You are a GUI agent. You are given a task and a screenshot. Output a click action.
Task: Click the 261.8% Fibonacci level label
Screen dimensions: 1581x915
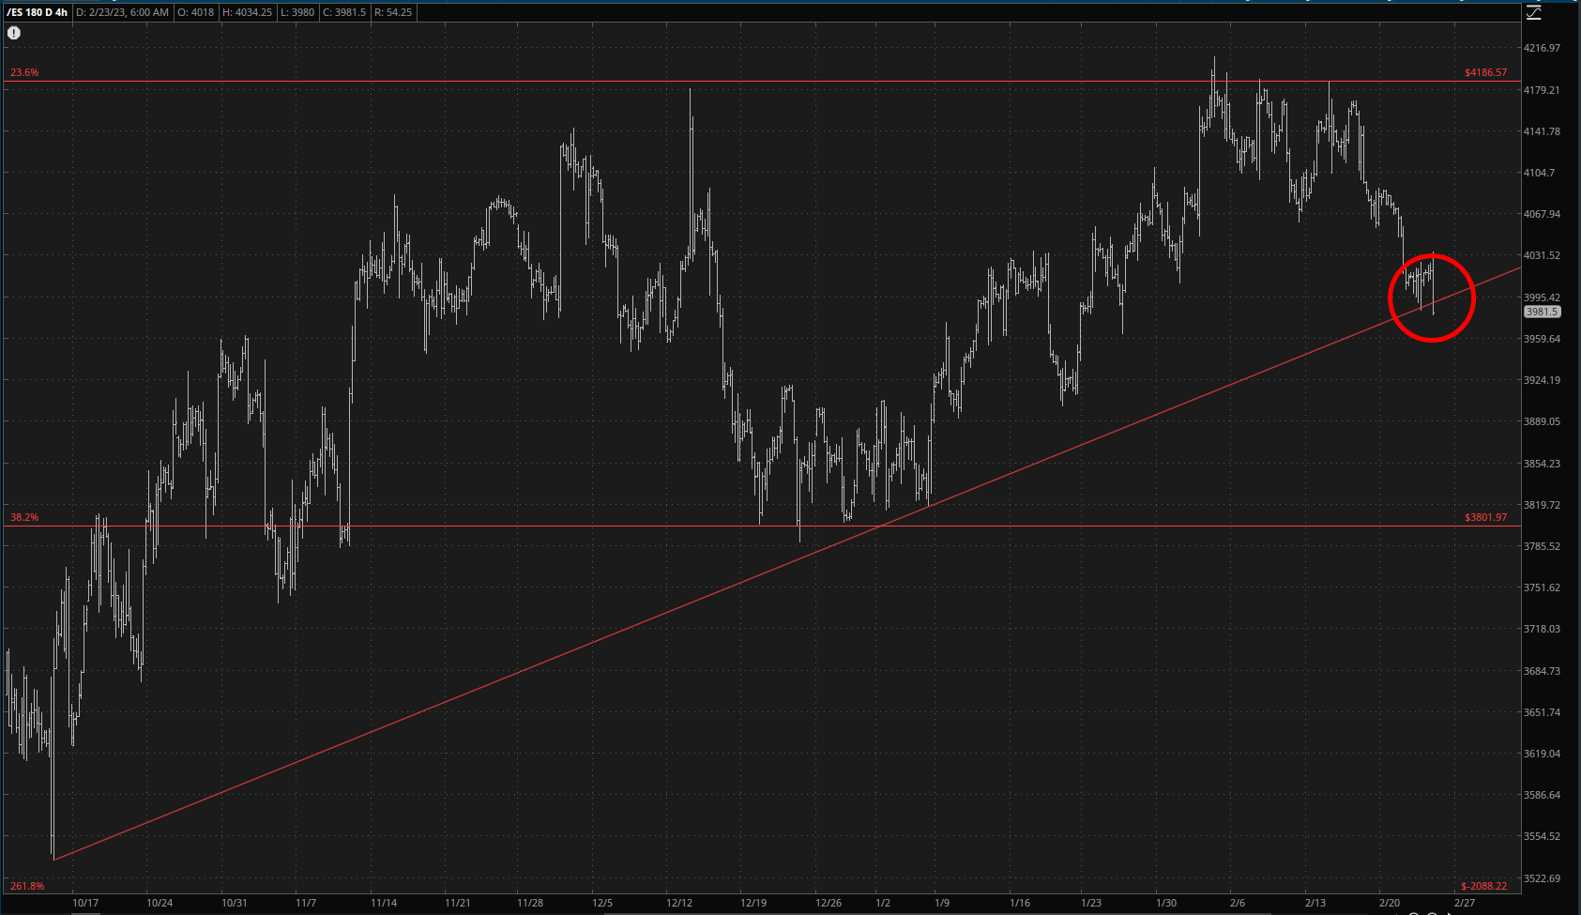pyautogui.click(x=27, y=886)
